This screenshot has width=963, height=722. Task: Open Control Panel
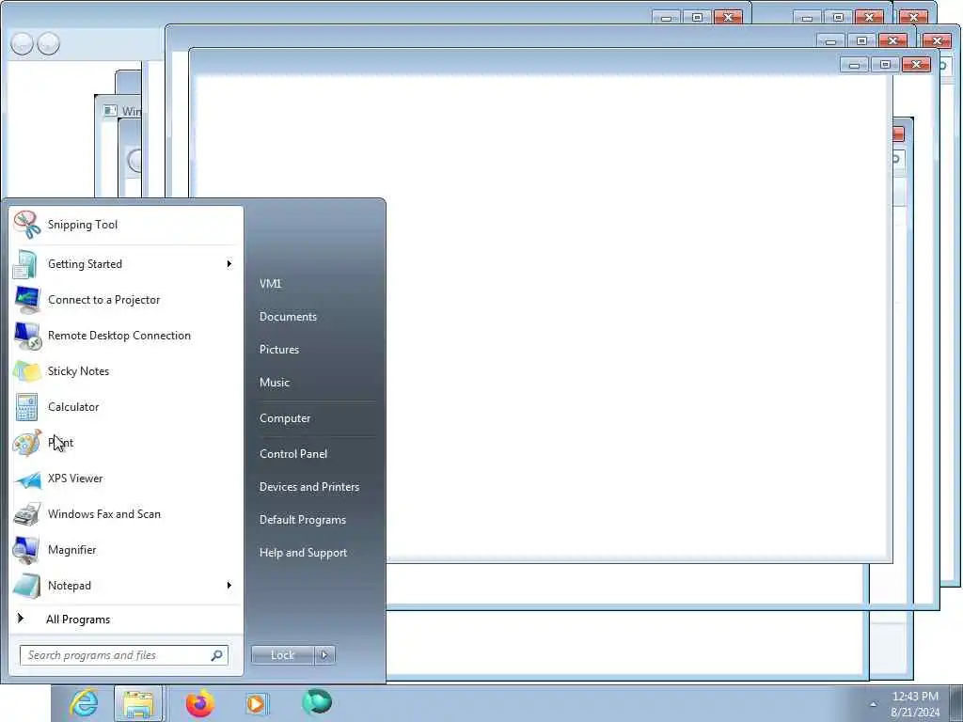(293, 454)
